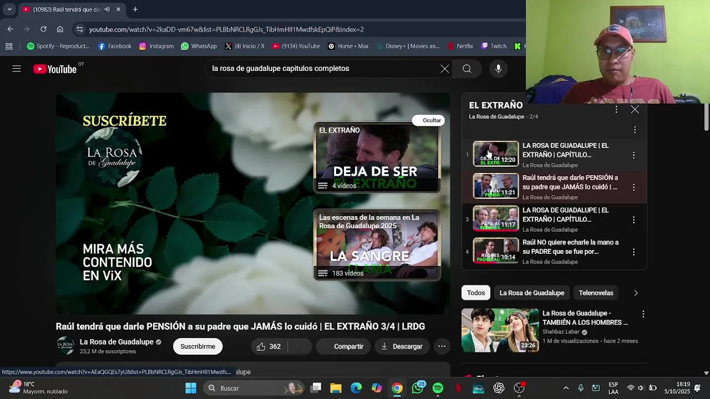This screenshot has height=399, width=710.
Task: Open Netflix bookmark
Action: (x=460, y=47)
